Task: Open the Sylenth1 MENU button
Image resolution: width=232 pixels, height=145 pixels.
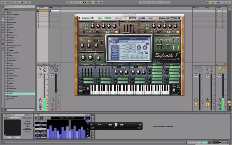Action: point(114,42)
